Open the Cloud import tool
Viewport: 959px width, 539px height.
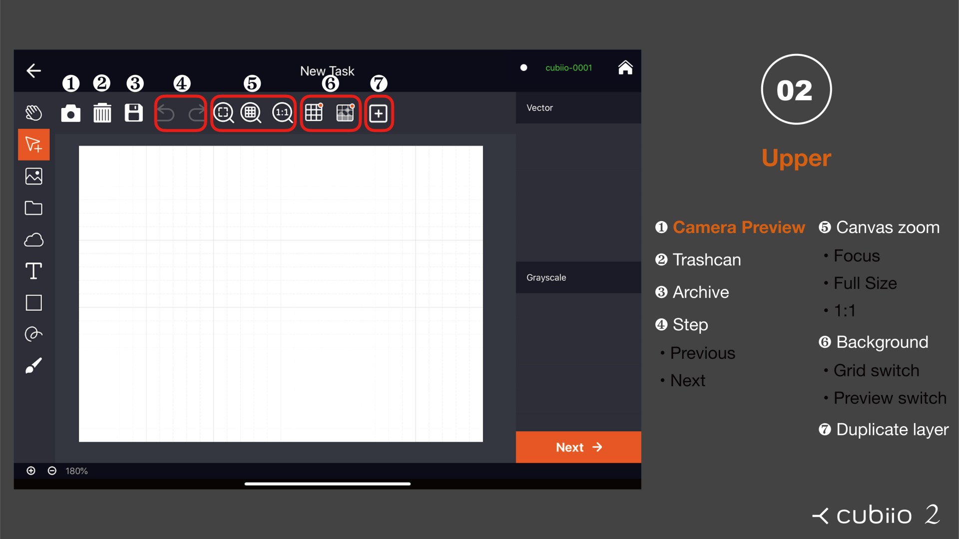pos(33,240)
